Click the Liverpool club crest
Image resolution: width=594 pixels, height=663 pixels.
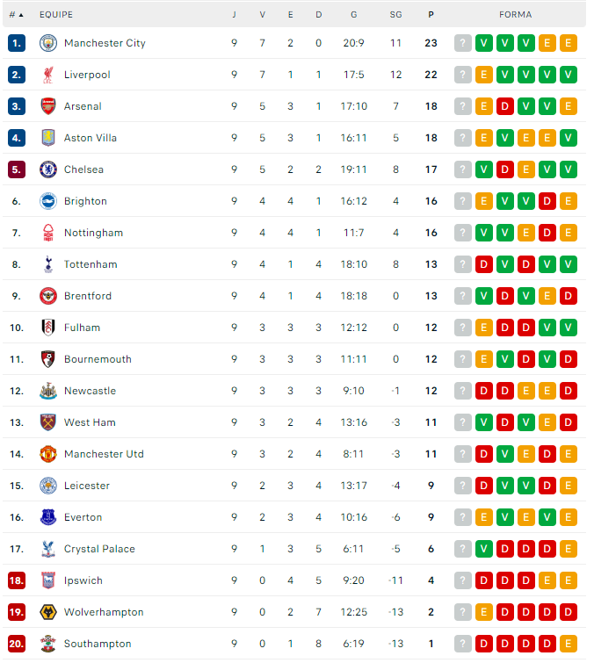tap(48, 75)
